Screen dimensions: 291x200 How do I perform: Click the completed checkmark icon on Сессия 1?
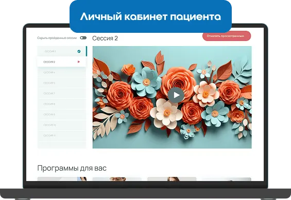pyautogui.click(x=79, y=51)
